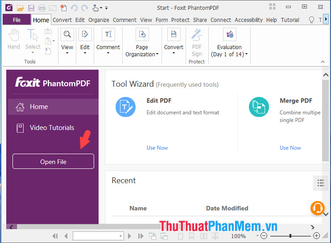Sort Recent list by Name column
Screen dimensions: 331x243
[x=138, y=208]
